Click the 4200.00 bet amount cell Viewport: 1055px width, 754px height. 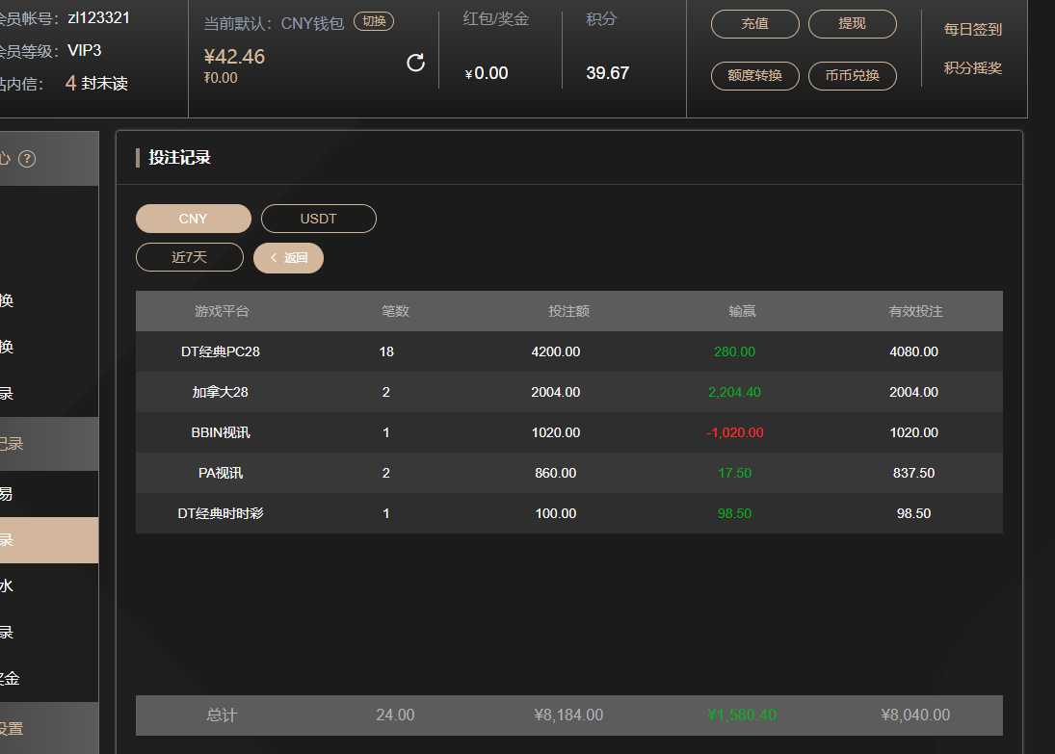556,351
